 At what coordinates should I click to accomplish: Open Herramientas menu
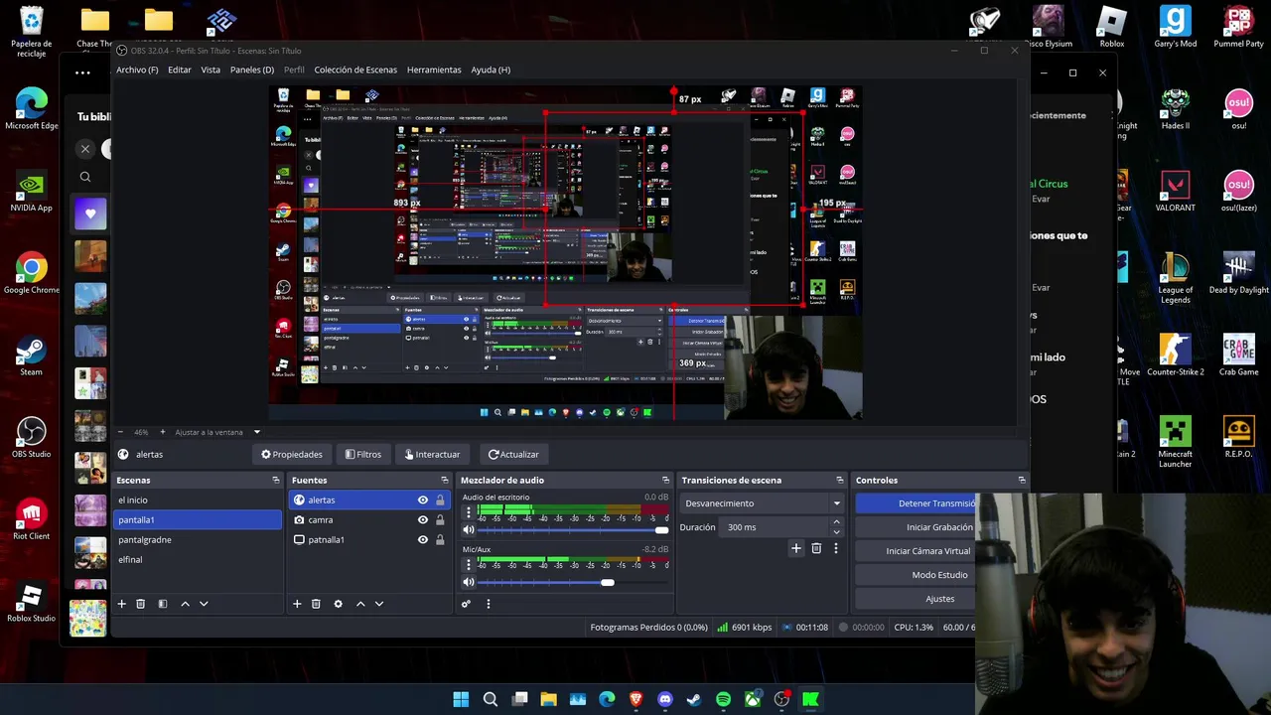[x=434, y=70]
